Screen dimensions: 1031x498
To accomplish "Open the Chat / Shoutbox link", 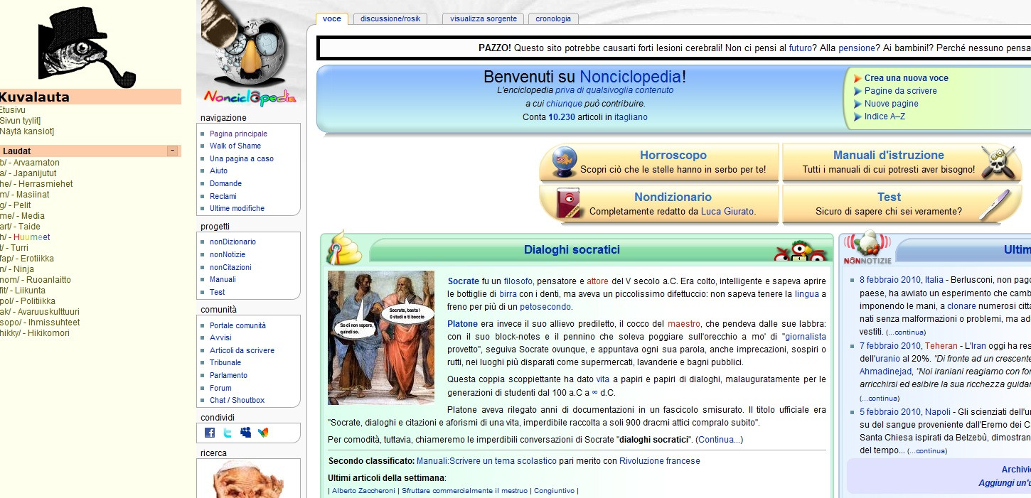I will tap(237, 400).
